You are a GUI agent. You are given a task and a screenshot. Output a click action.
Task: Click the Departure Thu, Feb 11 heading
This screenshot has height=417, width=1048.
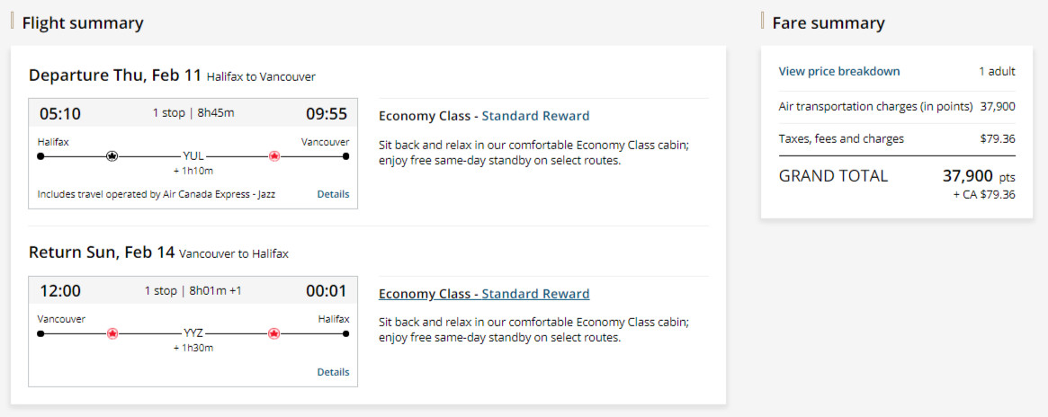click(115, 75)
